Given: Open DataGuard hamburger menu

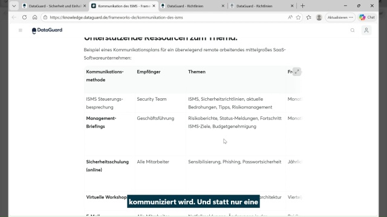Looking at the screenshot, I should click(x=21, y=31).
